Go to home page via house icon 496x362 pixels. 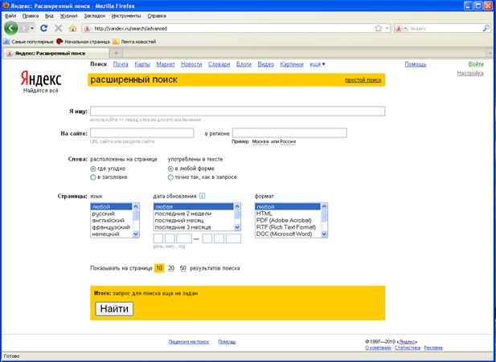72,27
